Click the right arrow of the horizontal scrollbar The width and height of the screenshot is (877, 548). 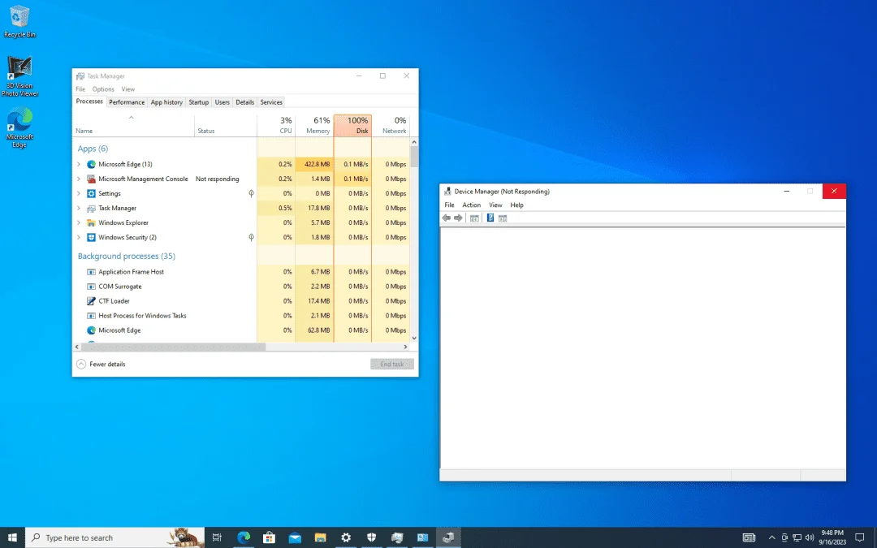[405, 347]
